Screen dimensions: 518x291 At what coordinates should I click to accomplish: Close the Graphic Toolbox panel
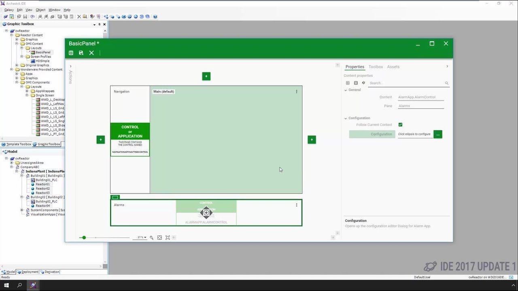104,24
